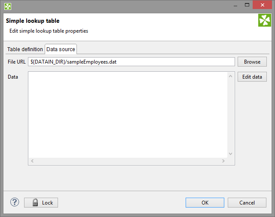275x217 pixels.
Task: Click the horizontal scrollbar track under Data
Action: 128,161
